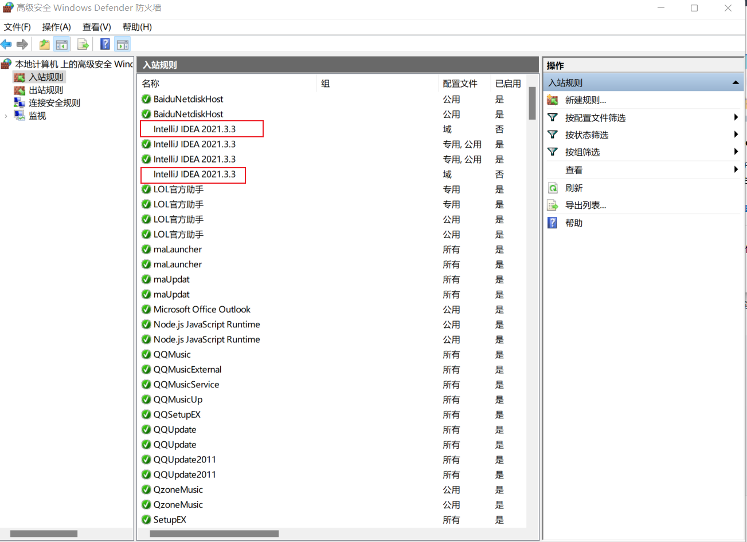The image size is (747, 542).
Task: Click 刷新 action link
Action: coord(574,188)
